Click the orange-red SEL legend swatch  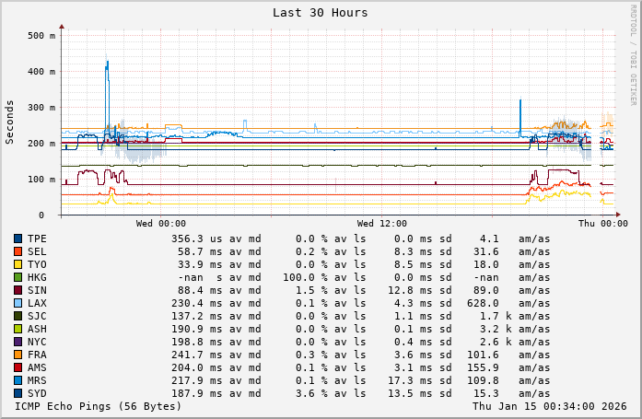[18, 251]
